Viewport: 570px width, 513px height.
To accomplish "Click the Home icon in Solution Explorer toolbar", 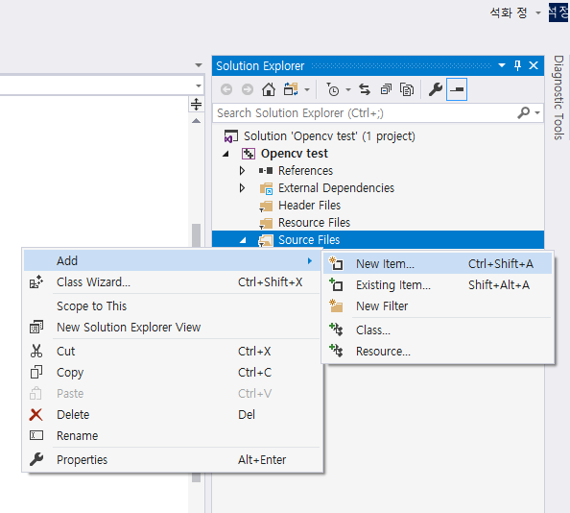I will tap(269, 89).
